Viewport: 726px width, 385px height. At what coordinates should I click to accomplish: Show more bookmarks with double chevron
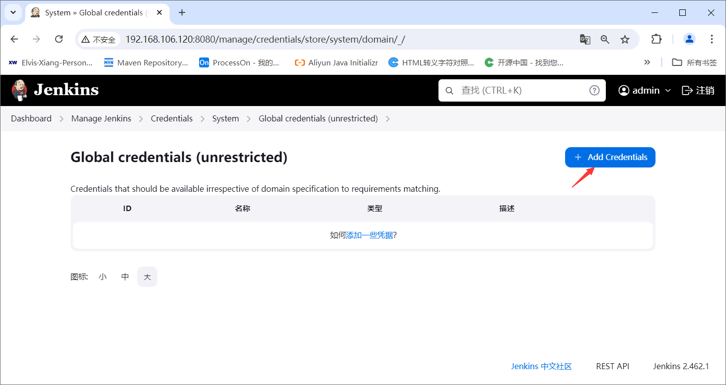click(647, 62)
